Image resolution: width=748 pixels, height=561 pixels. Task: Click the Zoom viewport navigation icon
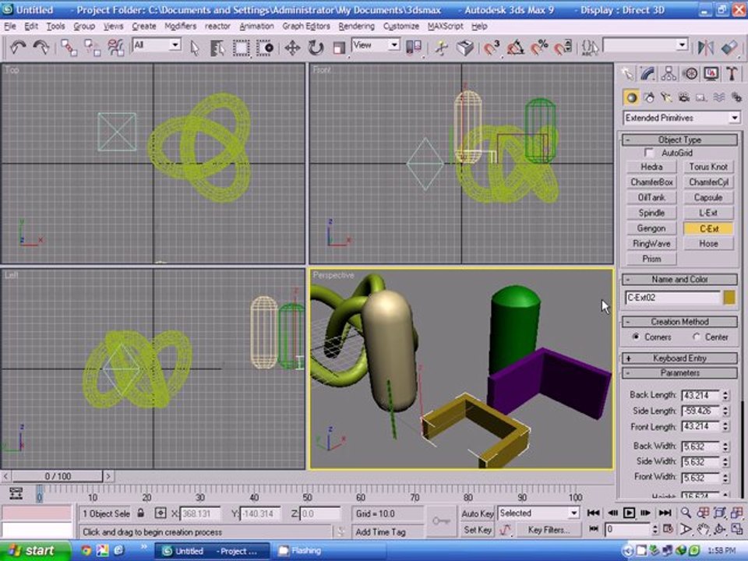coord(686,513)
